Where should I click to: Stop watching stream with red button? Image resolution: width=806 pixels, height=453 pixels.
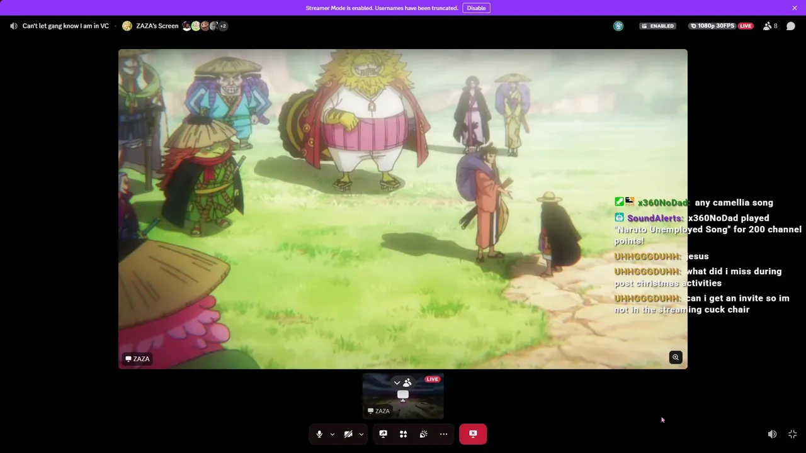coord(473,434)
